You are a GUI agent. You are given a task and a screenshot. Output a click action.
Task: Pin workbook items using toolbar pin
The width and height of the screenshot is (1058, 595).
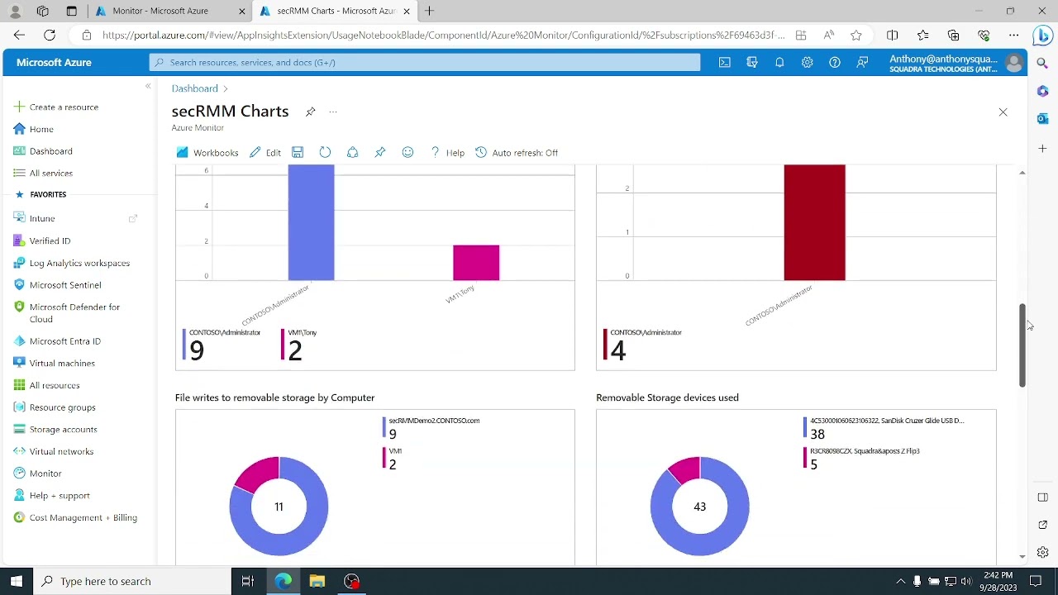click(x=380, y=152)
